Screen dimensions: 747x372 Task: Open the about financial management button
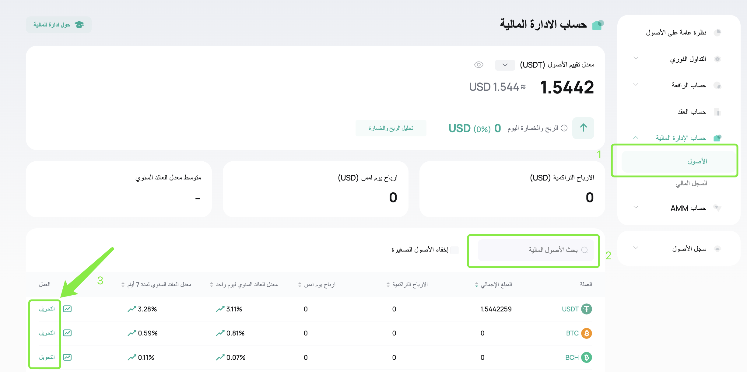pos(59,25)
